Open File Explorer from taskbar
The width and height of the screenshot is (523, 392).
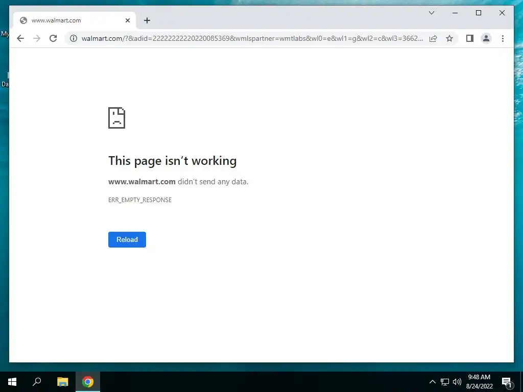(62, 382)
